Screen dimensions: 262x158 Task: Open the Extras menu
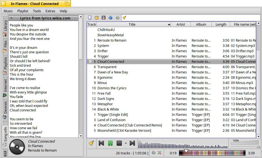pos(50,11)
